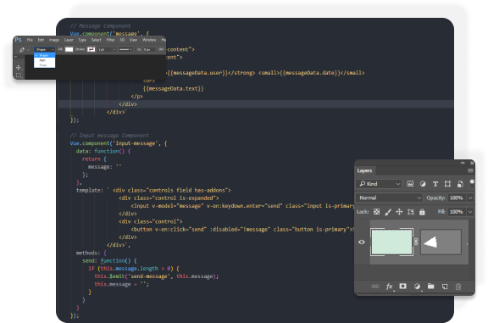The width and height of the screenshot is (488, 323).
Task: Click the W width input field
Action: [149, 49]
